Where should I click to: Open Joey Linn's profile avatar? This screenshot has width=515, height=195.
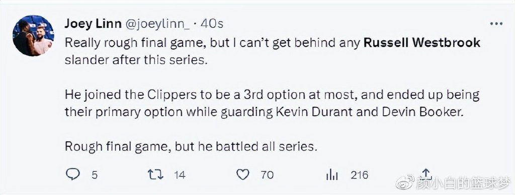[x=33, y=36]
